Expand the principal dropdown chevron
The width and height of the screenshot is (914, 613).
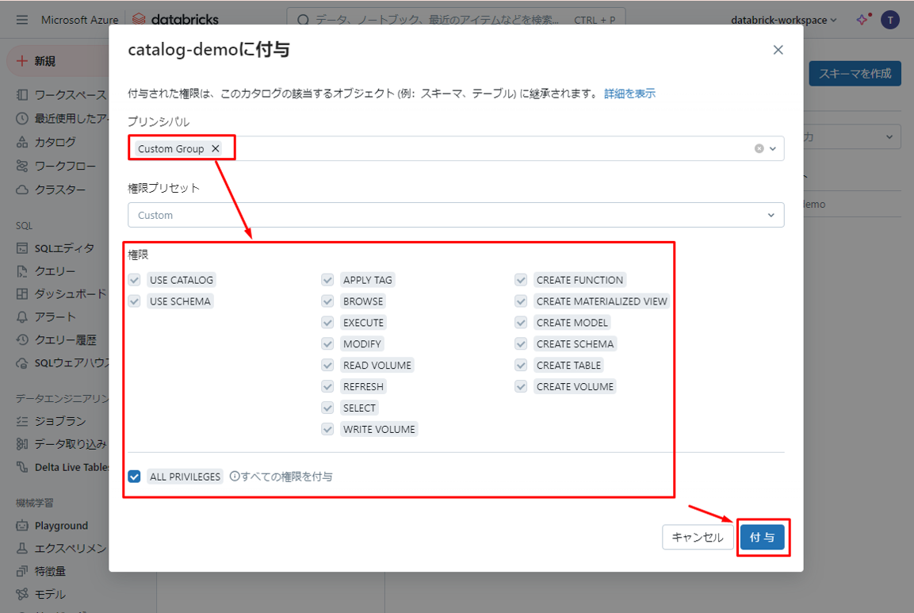pos(773,148)
